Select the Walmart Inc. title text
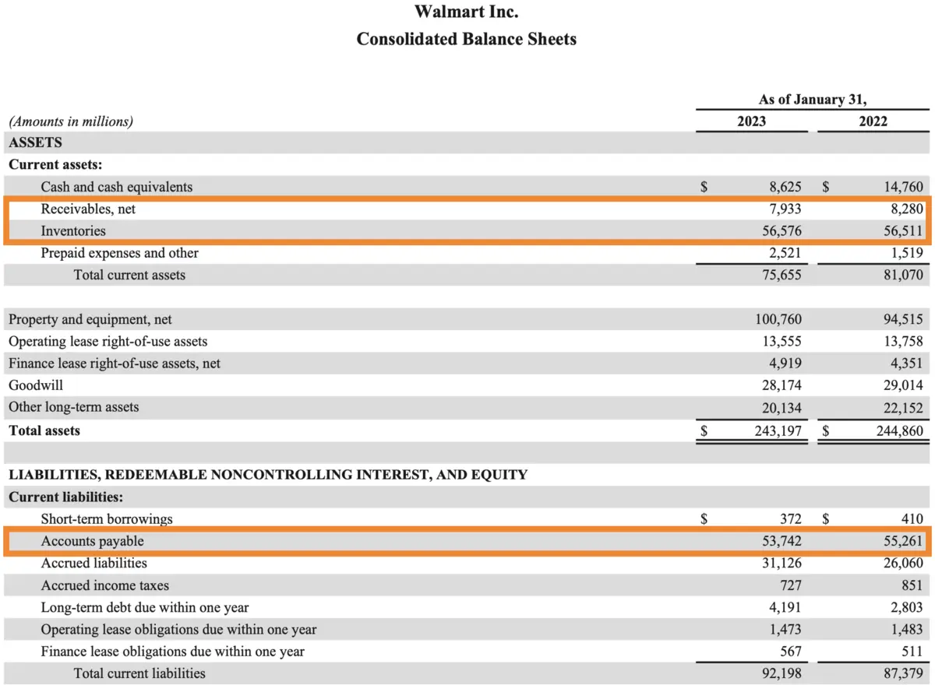935x692 pixels. 466,12
